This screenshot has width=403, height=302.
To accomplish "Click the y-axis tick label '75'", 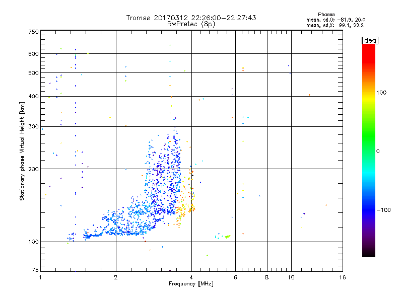I will pos(35,270).
